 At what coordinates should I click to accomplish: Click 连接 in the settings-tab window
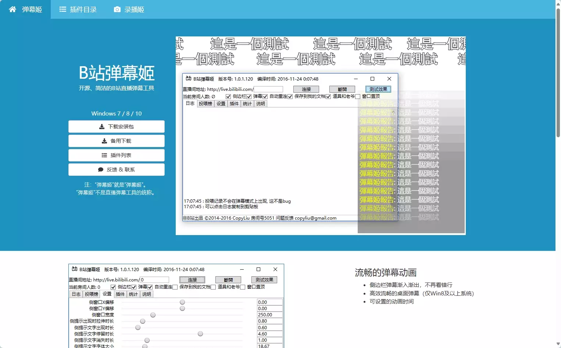coord(192,280)
